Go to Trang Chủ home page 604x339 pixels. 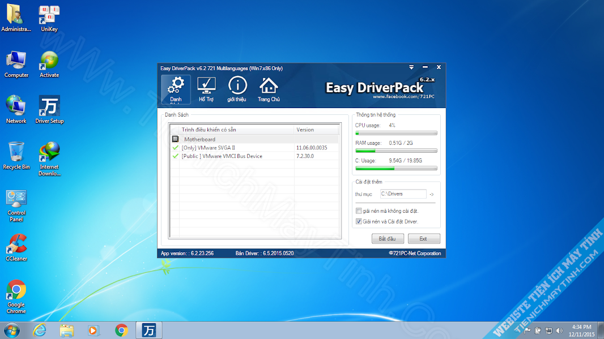pyautogui.click(x=269, y=89)
